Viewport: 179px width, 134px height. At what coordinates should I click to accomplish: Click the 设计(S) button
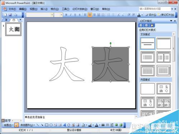coord(151,15)
